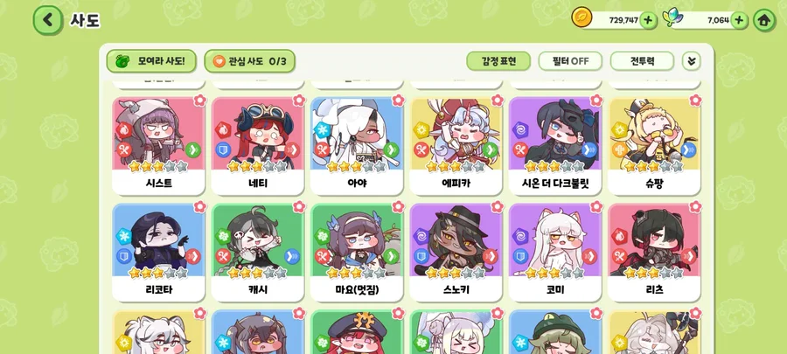The height and width of the screenshot is (354, 787).
Task: Select the 마요(멋짐) character card
Action: click(x=357, y=253)
